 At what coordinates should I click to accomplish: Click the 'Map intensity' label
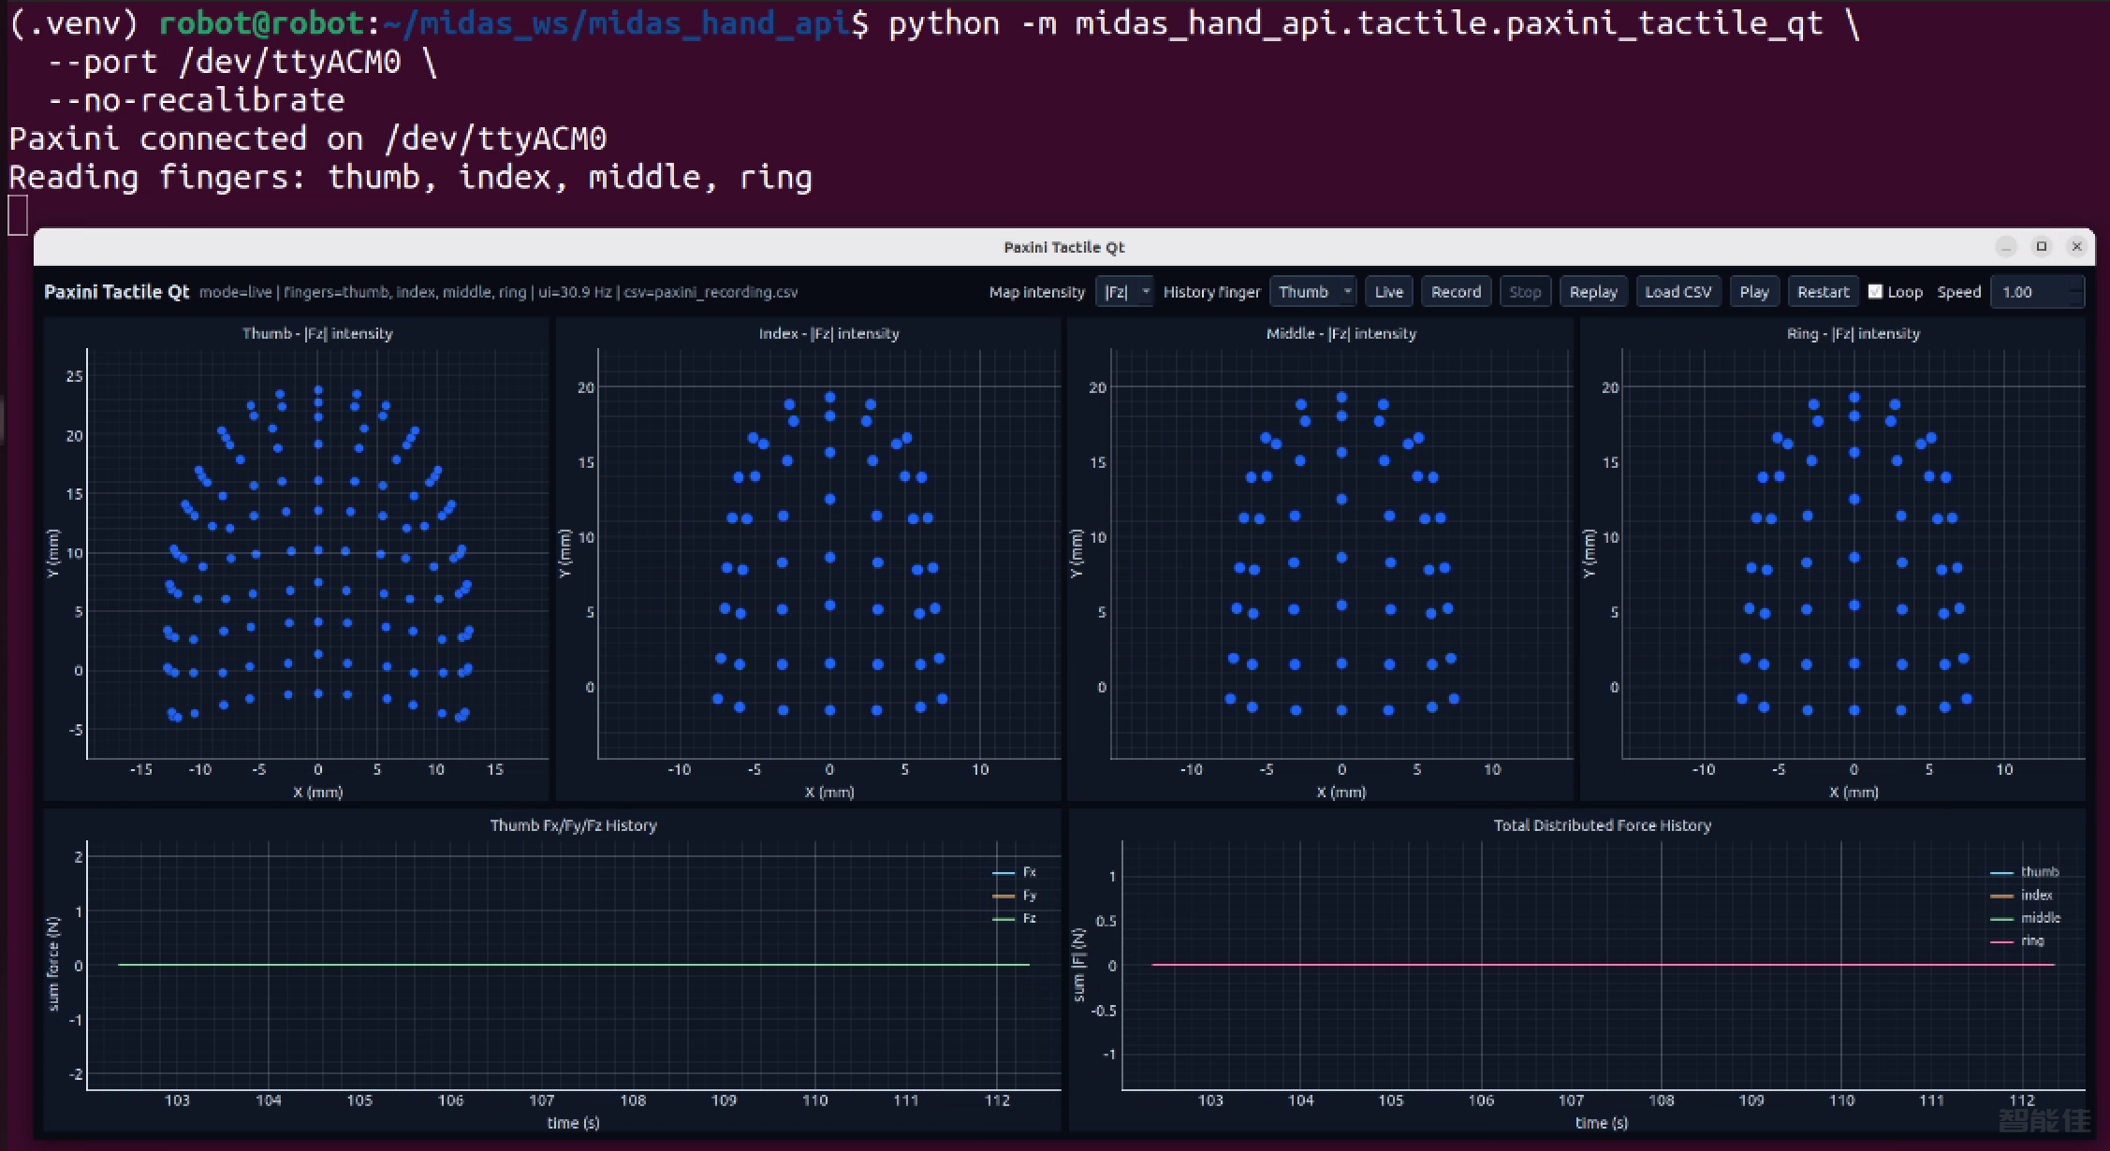tap(1036, 292)
